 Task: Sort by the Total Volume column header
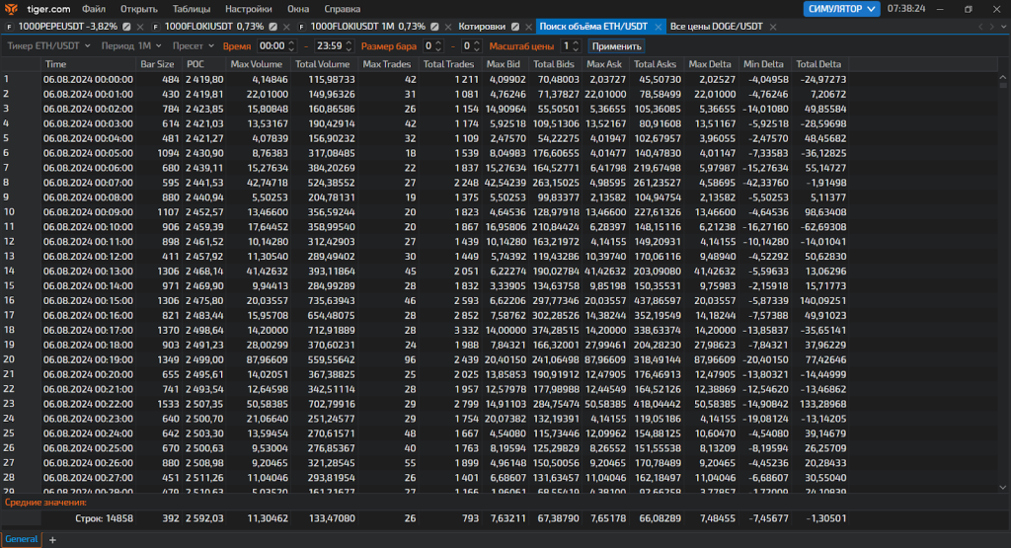point(324,64)
